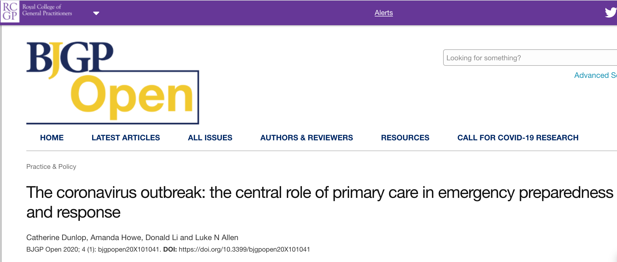The width and height of the screenshot is (617, 262).
Task: Follow the doi.org article DOI link
Action: (x=244, y=249)
